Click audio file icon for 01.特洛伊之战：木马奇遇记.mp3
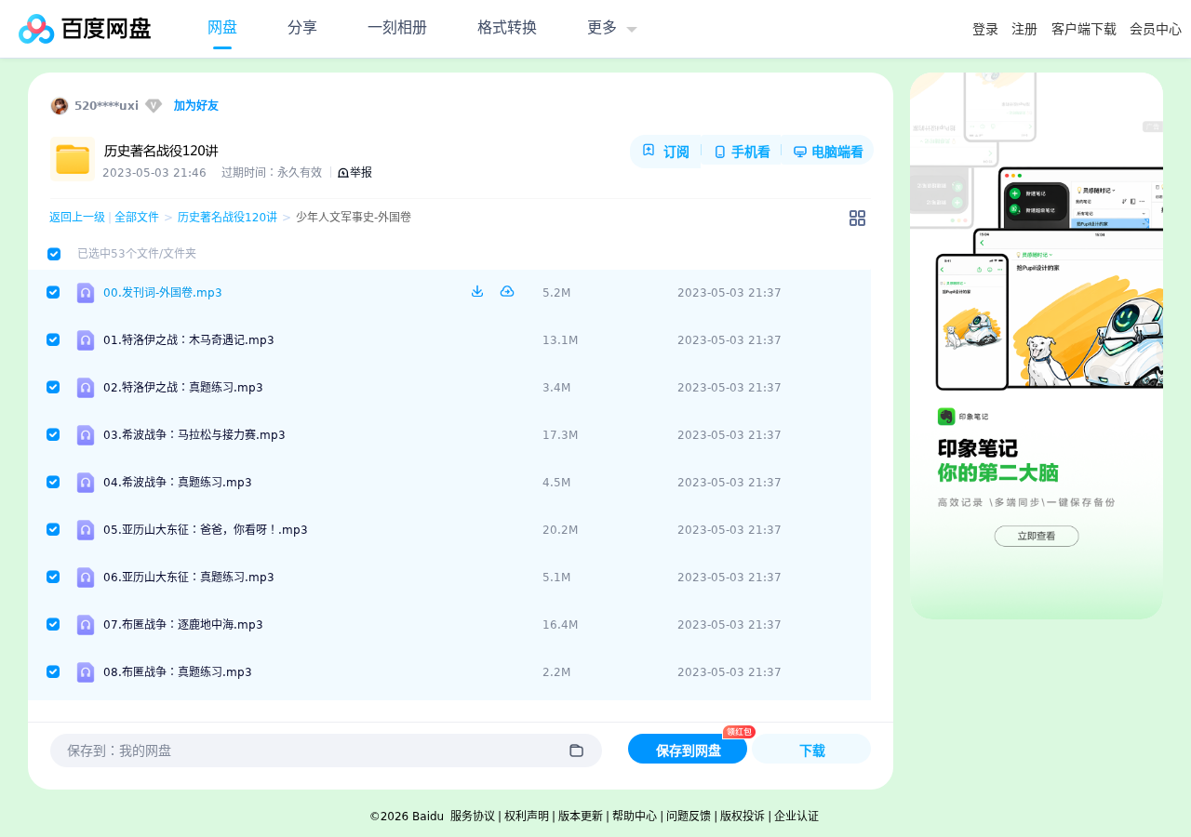The width and height of the screenshot is (1191, 837). click(x=86, y=340)
